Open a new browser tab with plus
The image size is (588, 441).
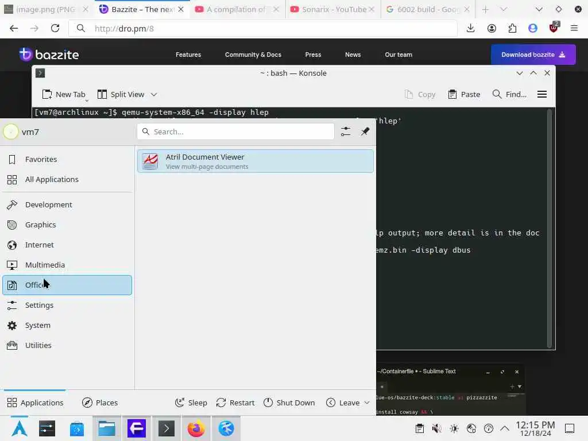485,9
